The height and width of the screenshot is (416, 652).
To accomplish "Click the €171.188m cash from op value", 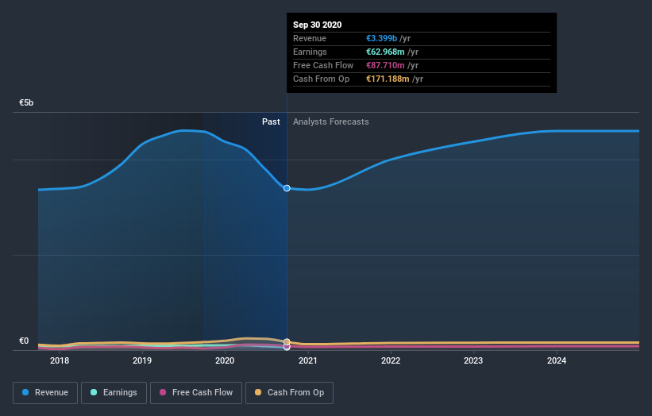I will (388, 79).
